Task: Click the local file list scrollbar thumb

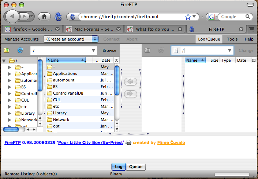Action: (x=117, y=80)
